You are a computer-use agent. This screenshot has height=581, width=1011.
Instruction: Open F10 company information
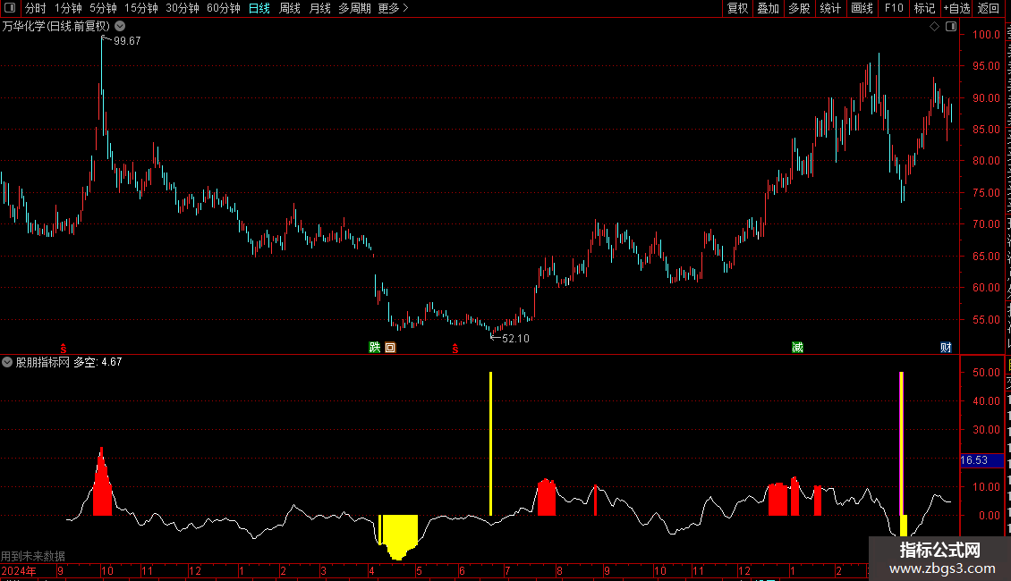(x=894, y=8)
